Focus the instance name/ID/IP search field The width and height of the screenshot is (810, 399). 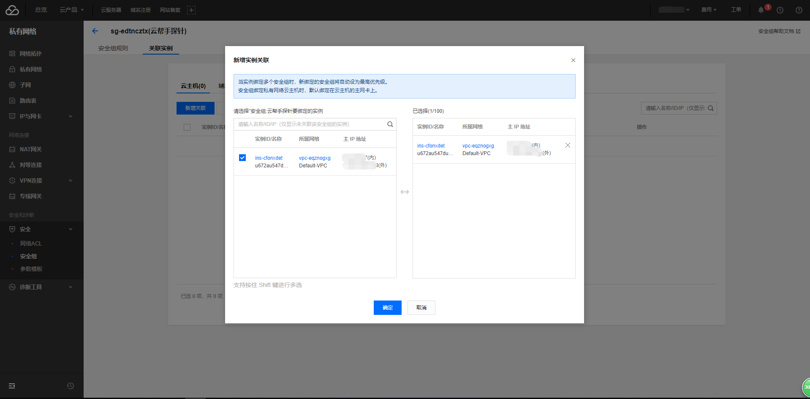pos(310,124)
